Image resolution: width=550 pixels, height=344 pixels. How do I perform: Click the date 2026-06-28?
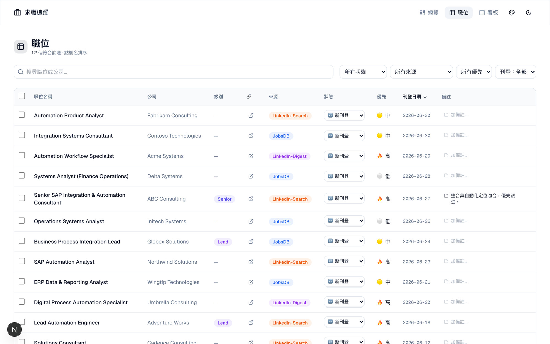[x=417, y=176]
